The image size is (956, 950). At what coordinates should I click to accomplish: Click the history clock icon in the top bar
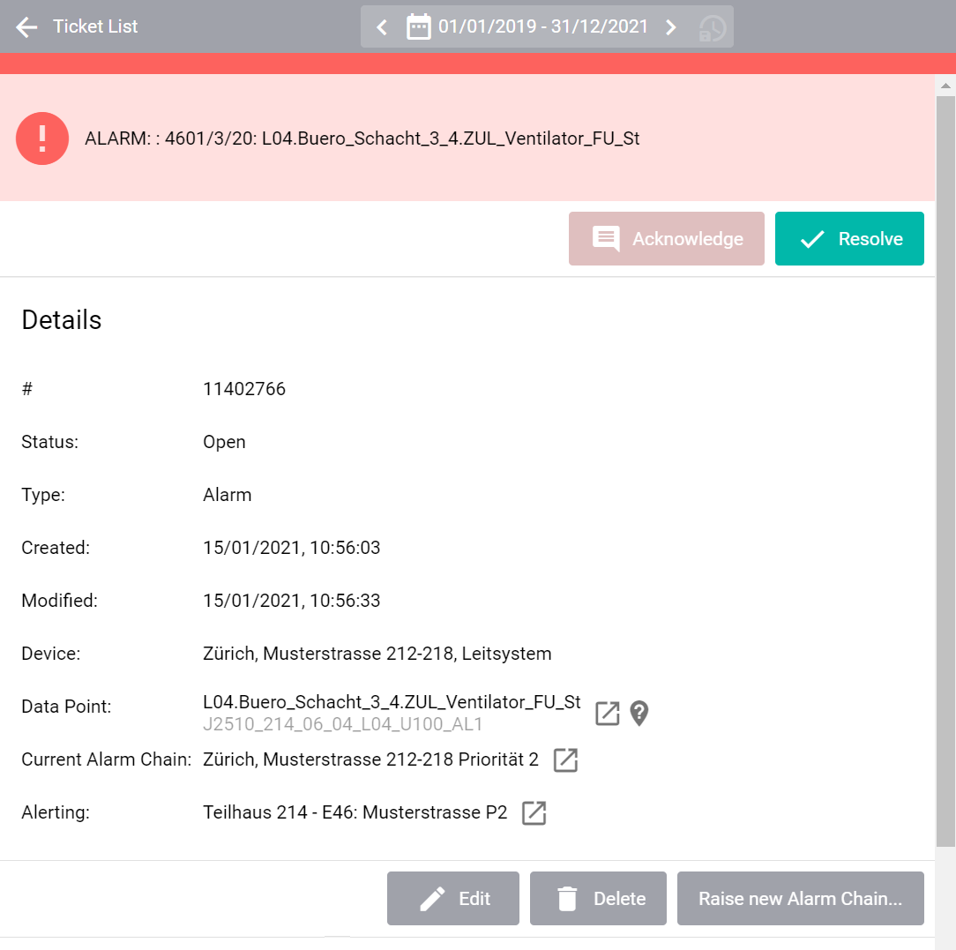712,27
